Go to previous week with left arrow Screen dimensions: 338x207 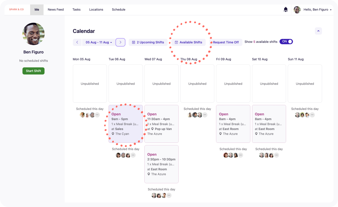coord(77,42)
